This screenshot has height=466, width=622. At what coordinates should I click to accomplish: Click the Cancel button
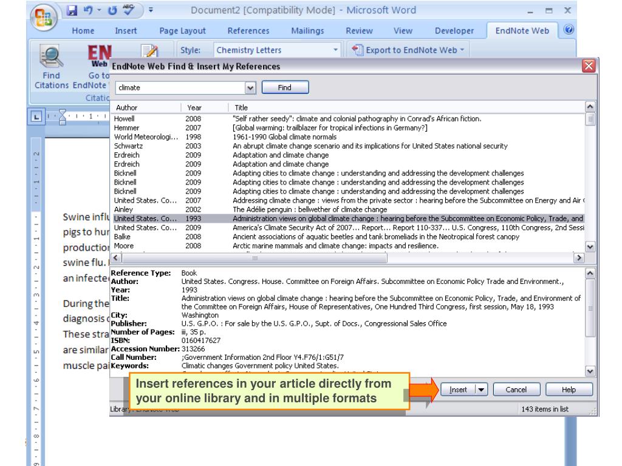click(x=516, y=390)
